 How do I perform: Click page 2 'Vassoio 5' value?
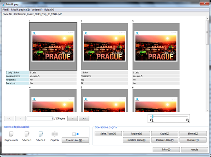click(86, 76)
